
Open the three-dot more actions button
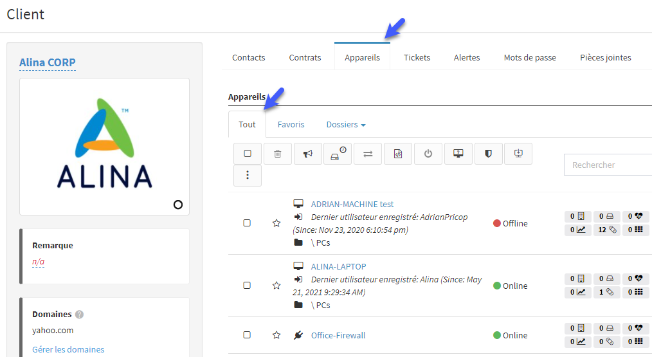248,175
